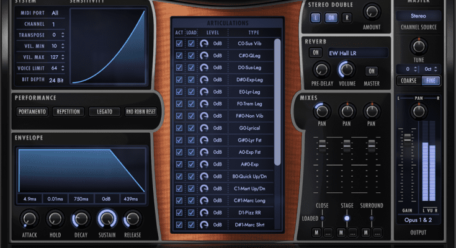The image size is (456, 248).
Task: Open the EW Hall LR reverb preset dropdown
Action: 357,53
